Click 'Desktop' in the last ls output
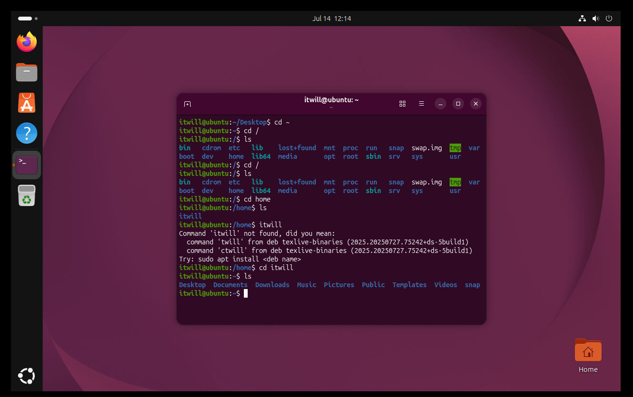This screenshot has height=397, width=633. [x=192, y=285]
